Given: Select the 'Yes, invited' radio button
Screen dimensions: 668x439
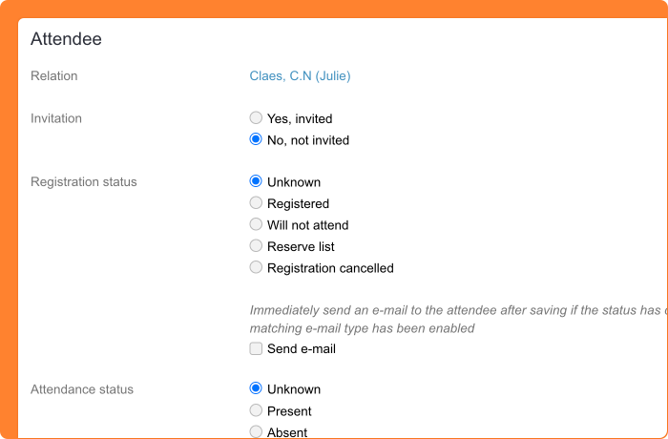Looking at the screenshot, I should 256,118.
